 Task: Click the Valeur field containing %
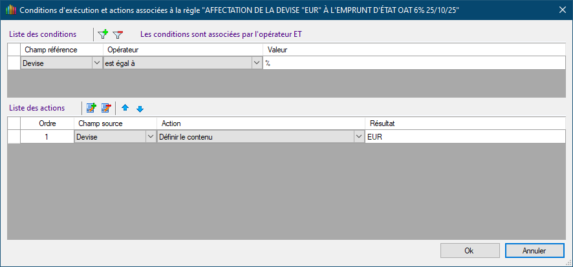(414, 63)
